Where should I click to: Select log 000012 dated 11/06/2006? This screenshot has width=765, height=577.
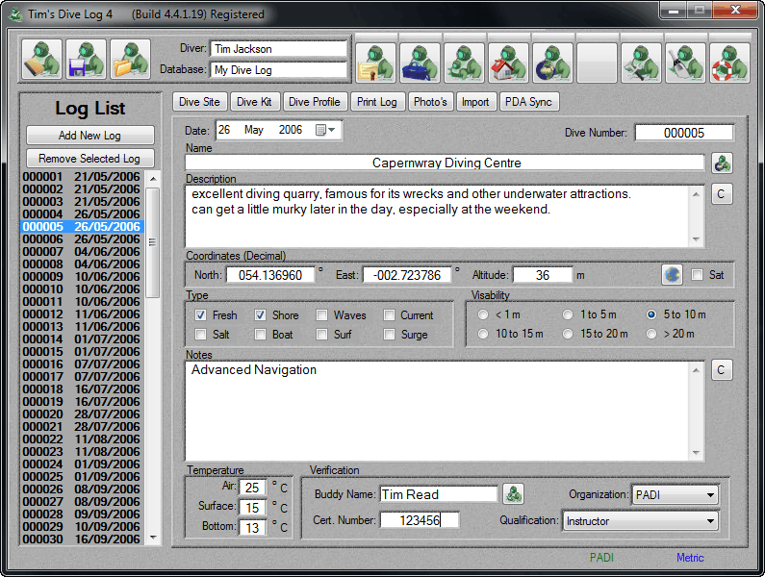pos(81,314)
